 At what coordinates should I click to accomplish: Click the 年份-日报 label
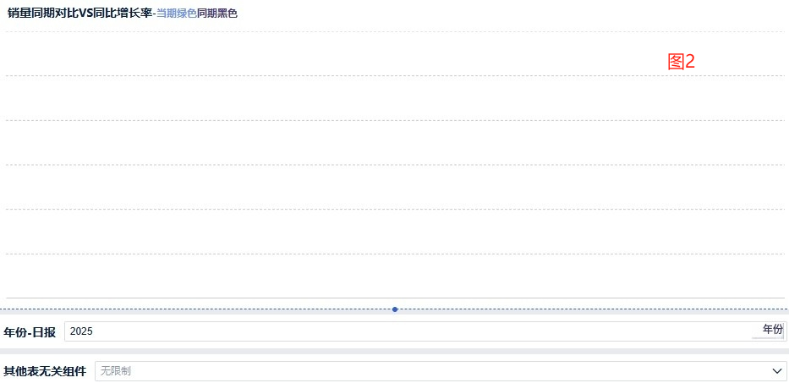(30, 332)
